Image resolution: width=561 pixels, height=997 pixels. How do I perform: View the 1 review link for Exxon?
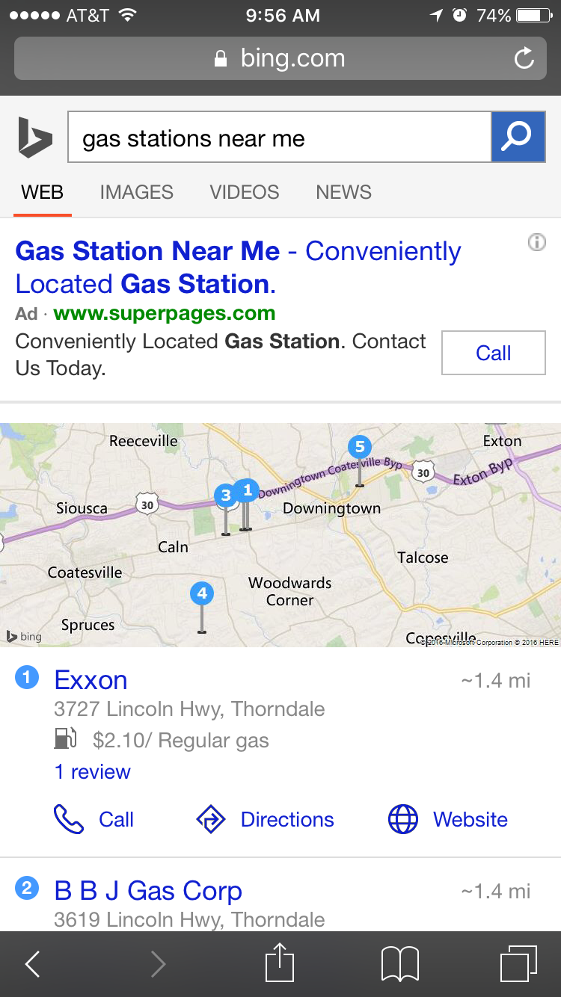[92, 773]
